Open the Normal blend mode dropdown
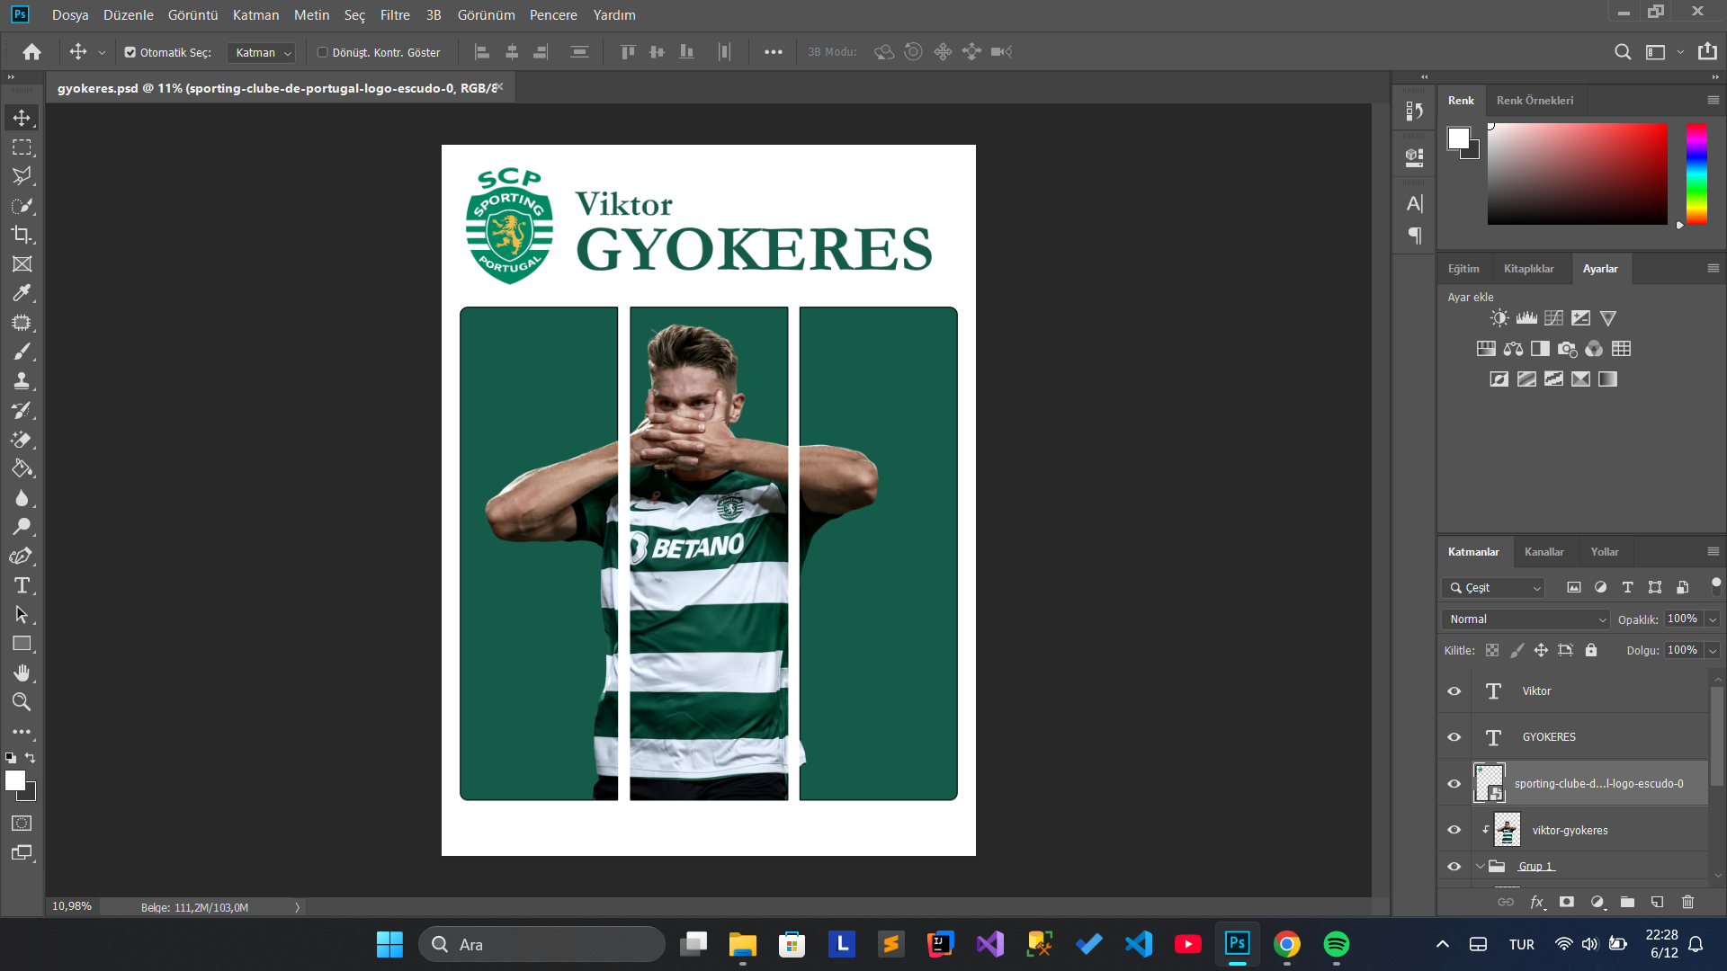 [1526, 619]
